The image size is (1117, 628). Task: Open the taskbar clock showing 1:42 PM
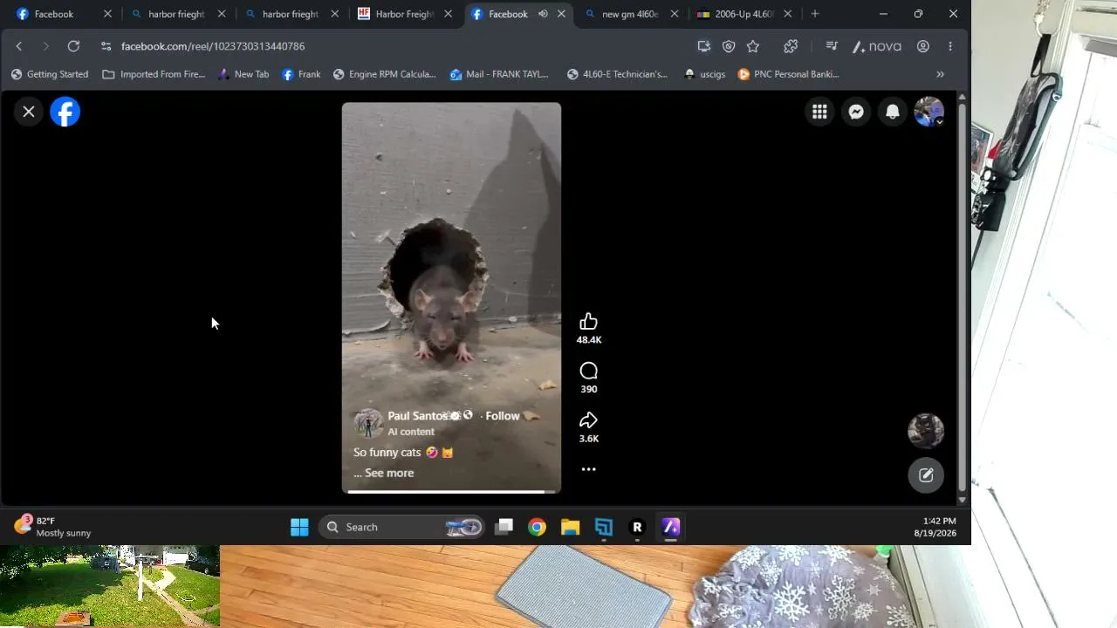click(x=935, y=527)
